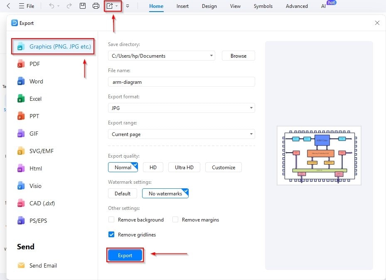This screenshot has width=386, height=280.
Task: Open the Save directory dropdown
Action: pos(211,56)
